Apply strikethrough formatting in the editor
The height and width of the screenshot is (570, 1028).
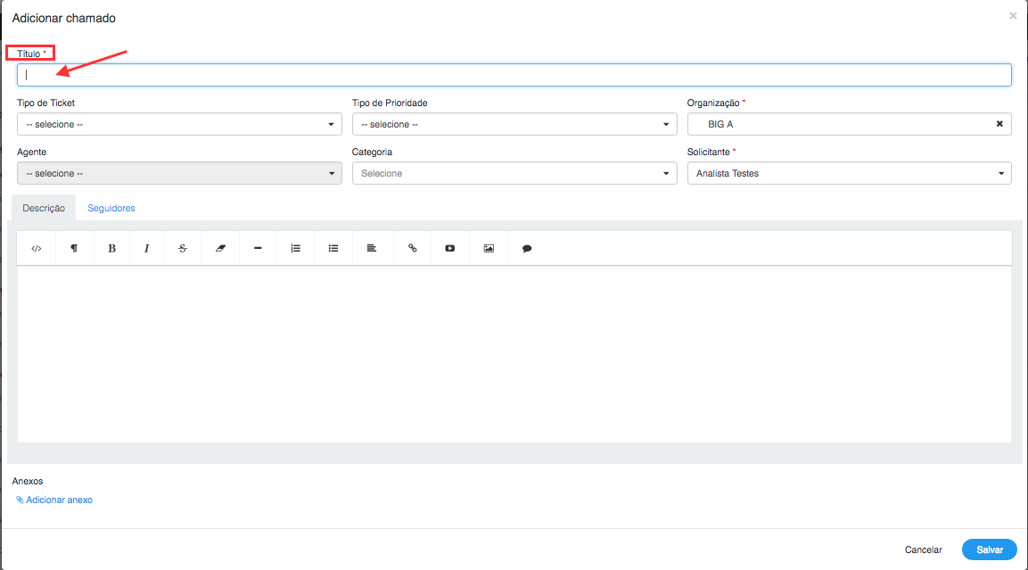(x=182, y=249)
